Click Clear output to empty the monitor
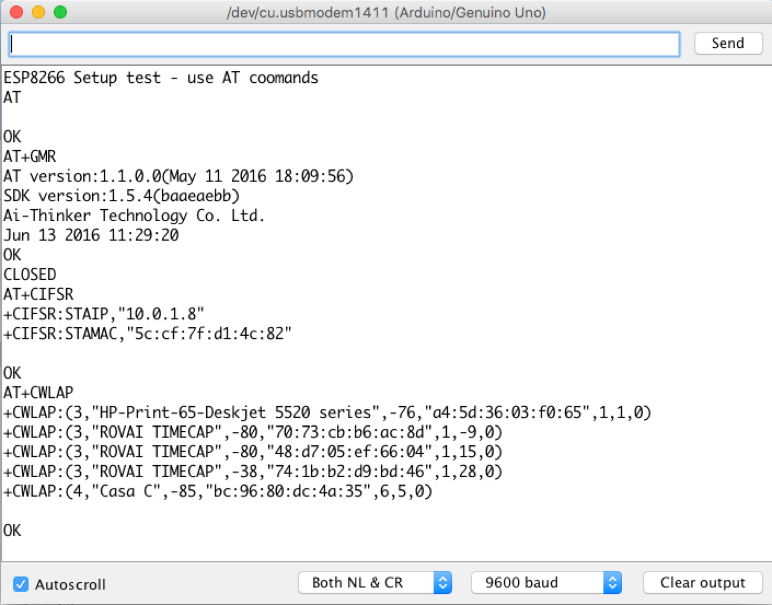The width and height of the screenshot is (772, 605). tap(702, 582)
